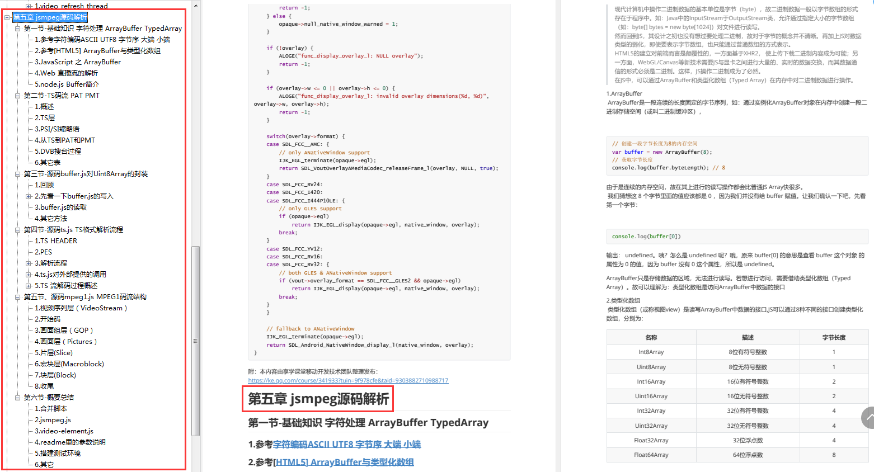Expand the 2.先看一下buffer.js的写入 node

click(x=28, y=196)
